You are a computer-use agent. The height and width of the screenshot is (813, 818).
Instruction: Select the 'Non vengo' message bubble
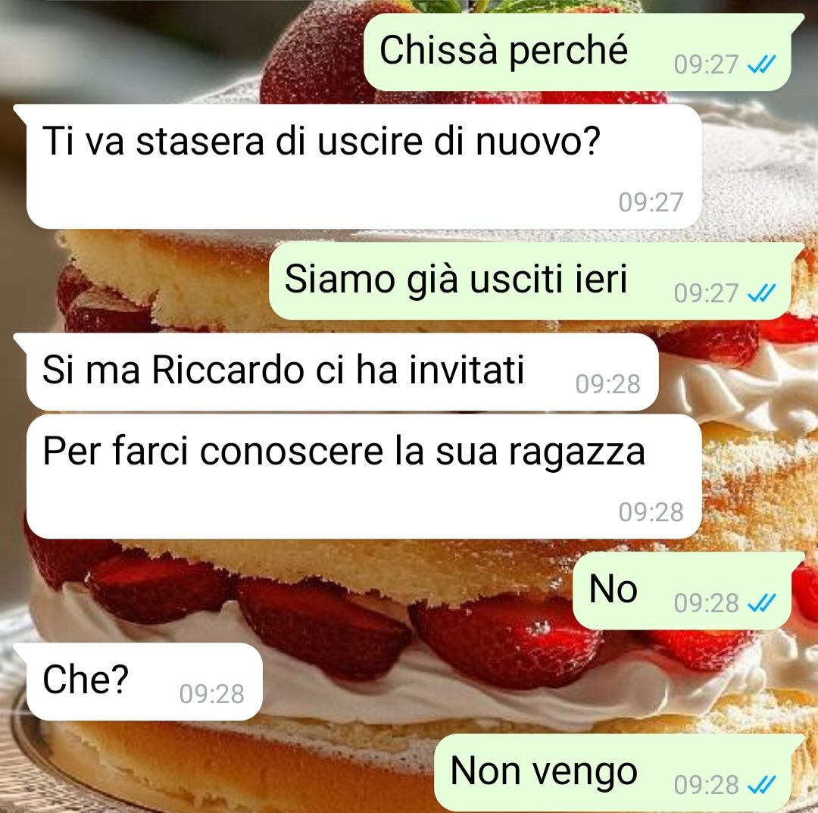[x=613, y=773]
